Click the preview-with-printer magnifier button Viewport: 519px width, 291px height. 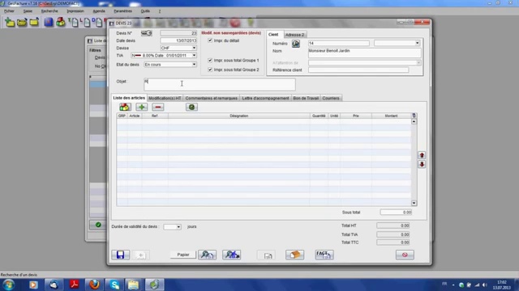click(231, 255)
